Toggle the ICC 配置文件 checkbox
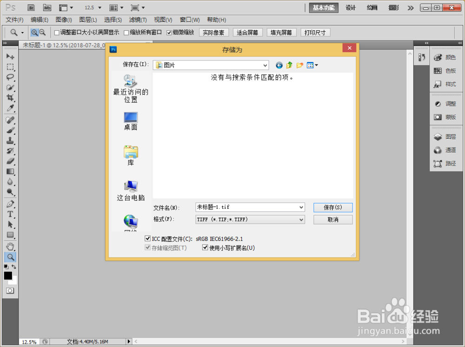This screenshot has height=347, width=465. 148,238
